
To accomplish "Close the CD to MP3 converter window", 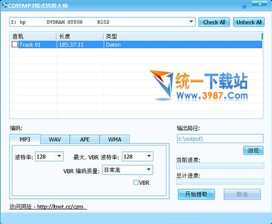I will (260, 4).
